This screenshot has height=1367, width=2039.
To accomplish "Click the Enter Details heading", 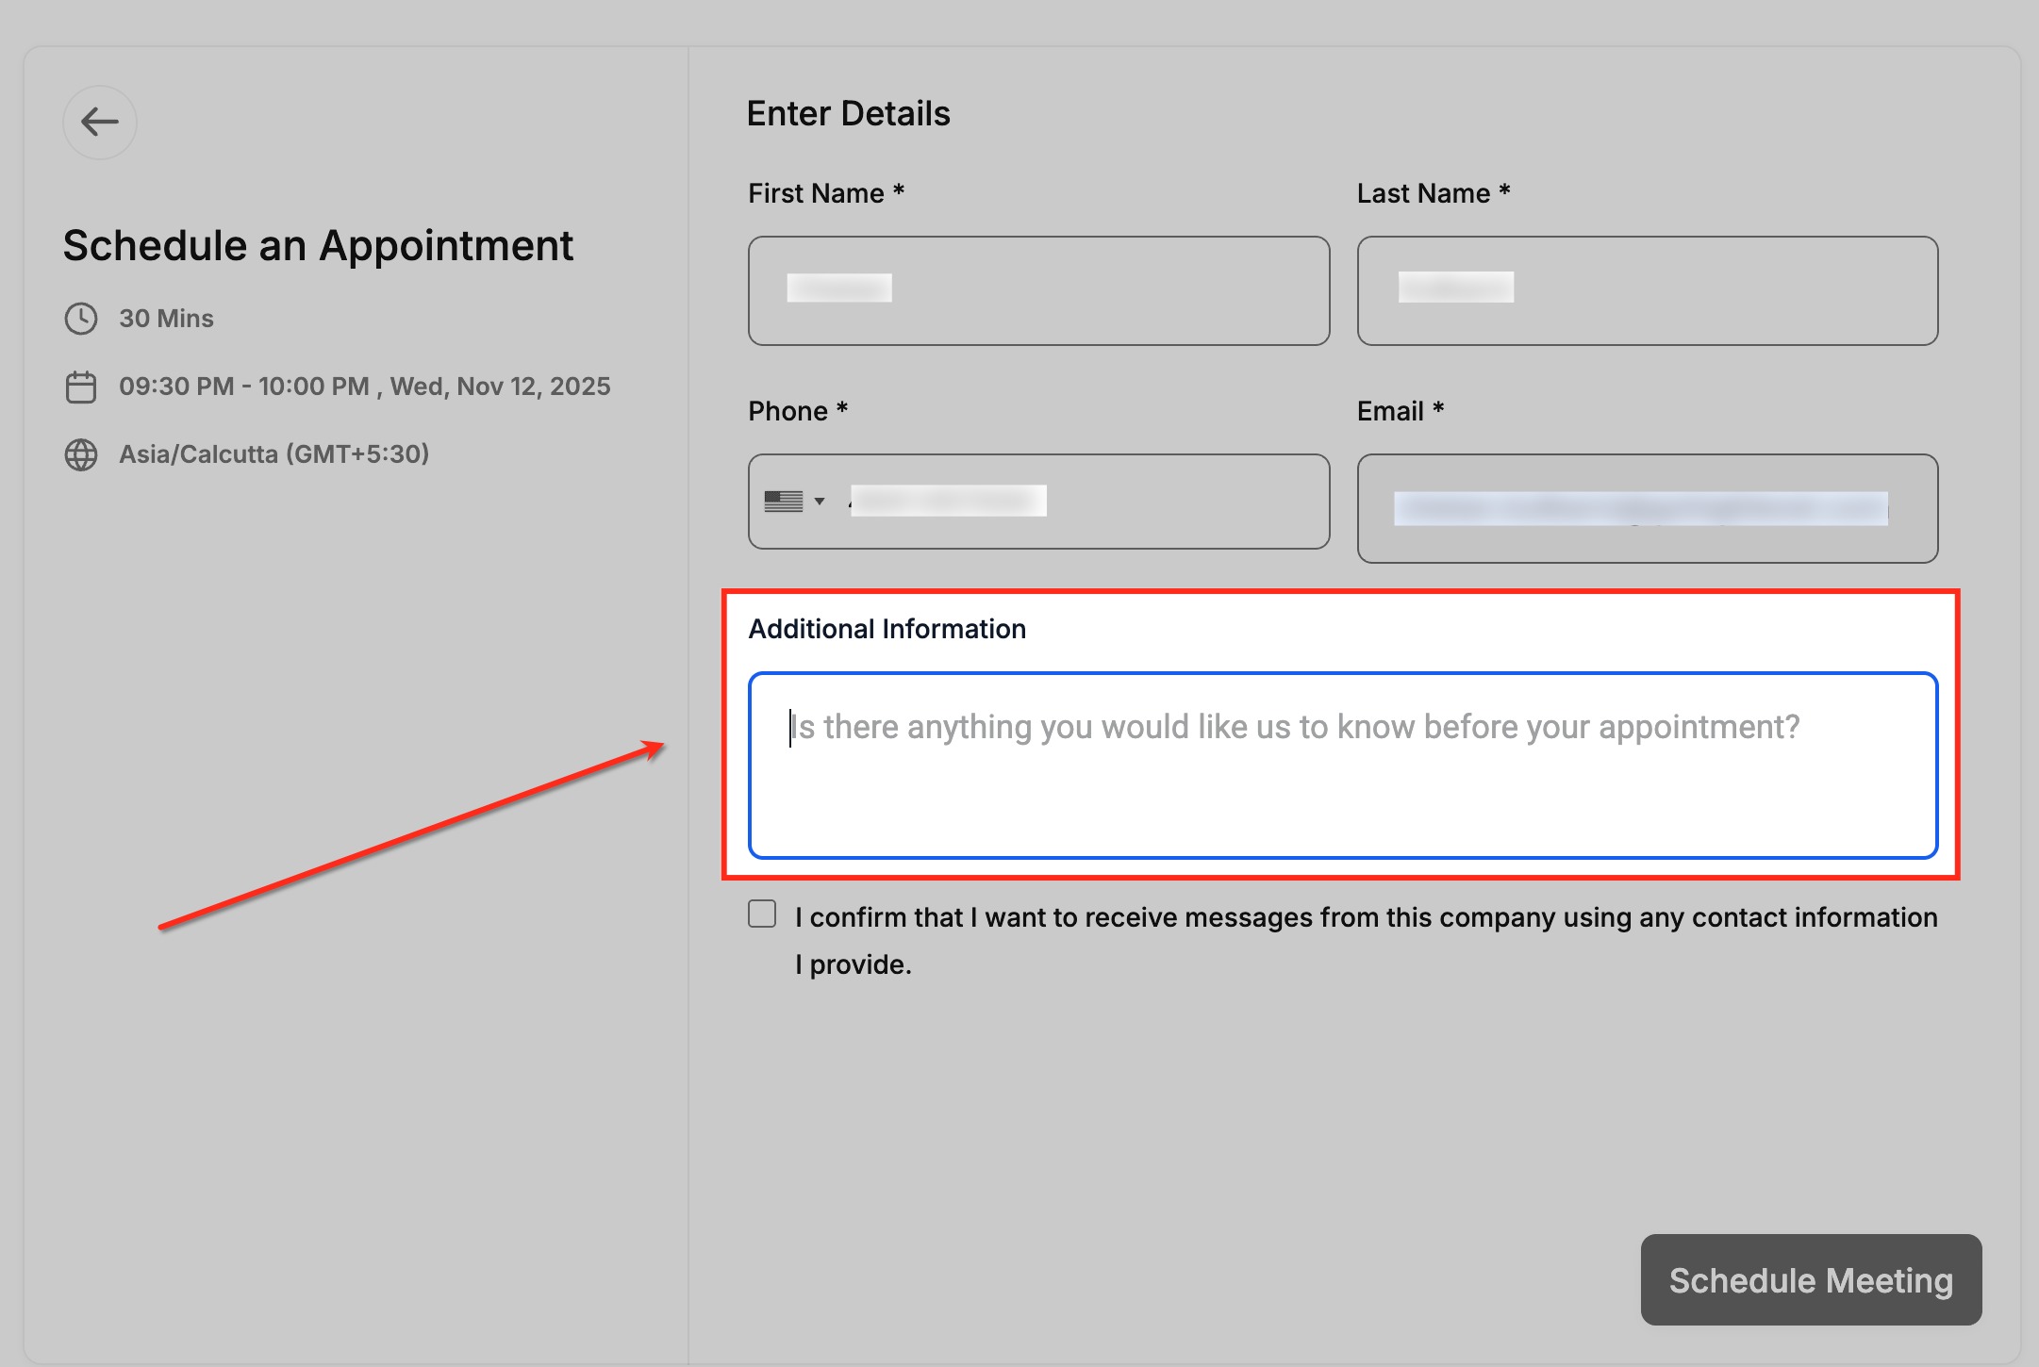I will [x=848, y=114].
